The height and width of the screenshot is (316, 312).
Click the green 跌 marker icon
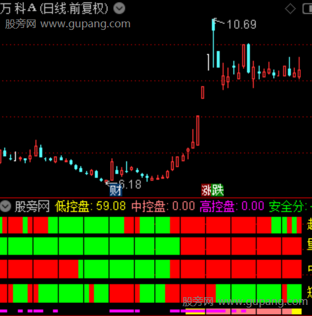218,190
